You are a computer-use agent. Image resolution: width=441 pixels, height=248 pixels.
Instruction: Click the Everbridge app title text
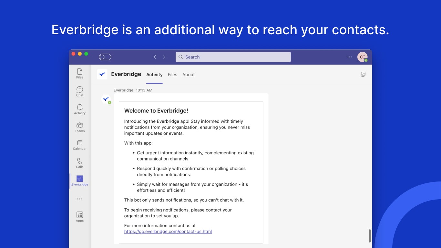click(x=126, y=74)
